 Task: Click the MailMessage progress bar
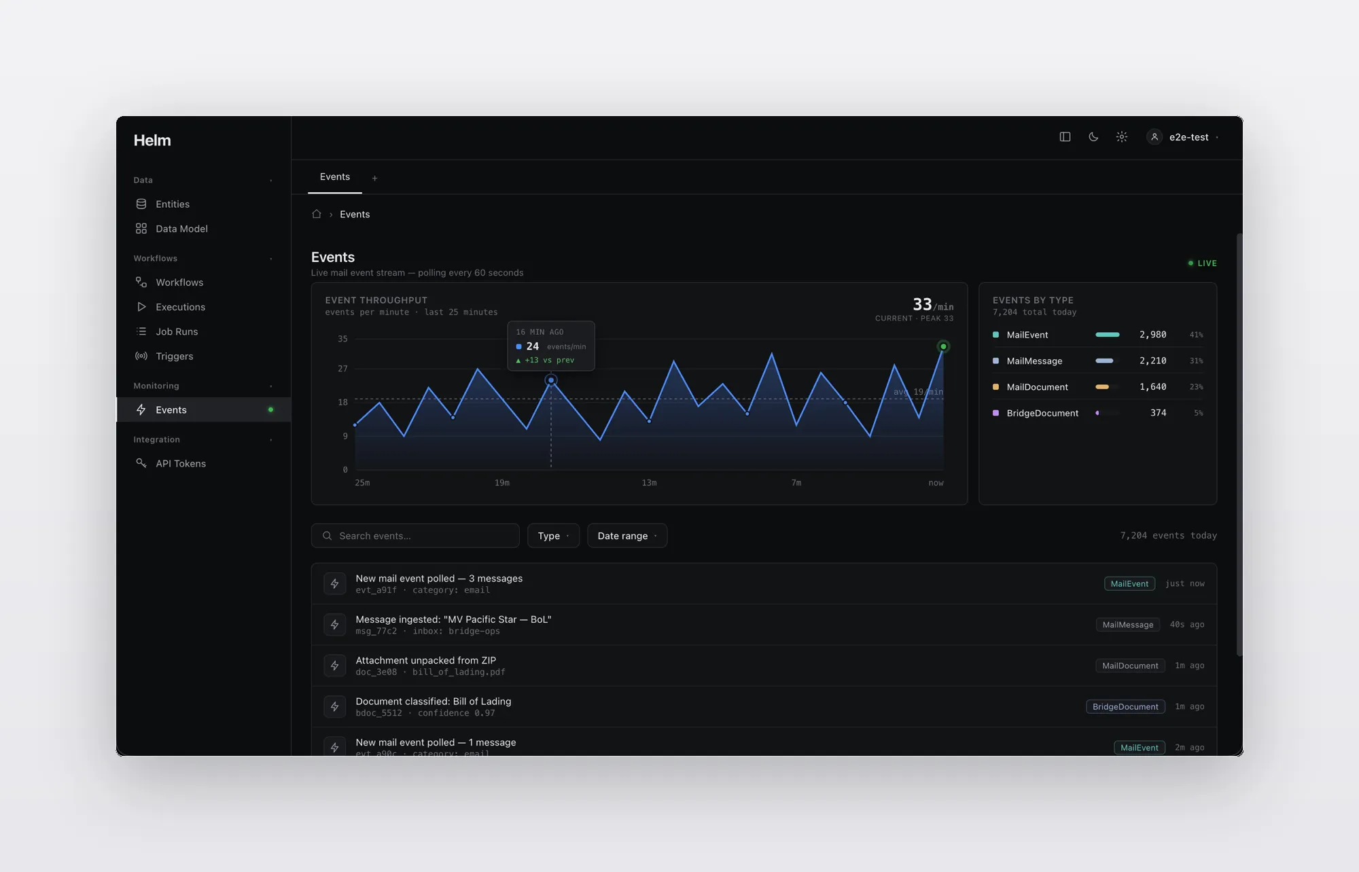(1107, 361)
